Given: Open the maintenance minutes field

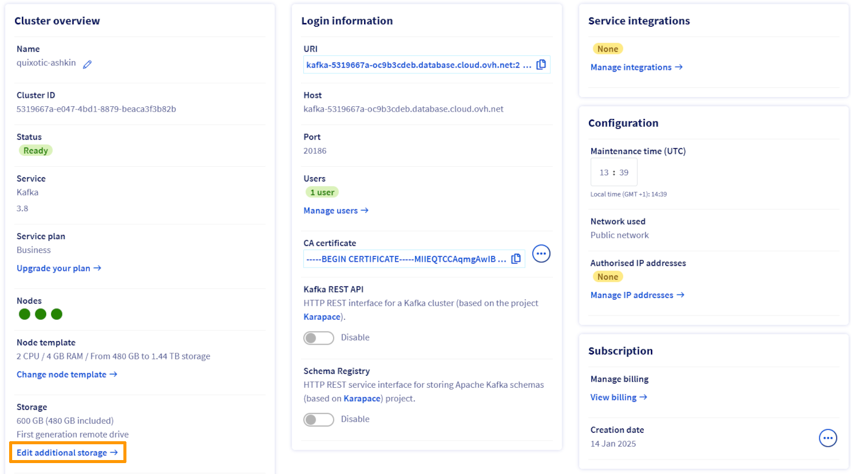Looking at the screenshot, I should click(623, 172).
